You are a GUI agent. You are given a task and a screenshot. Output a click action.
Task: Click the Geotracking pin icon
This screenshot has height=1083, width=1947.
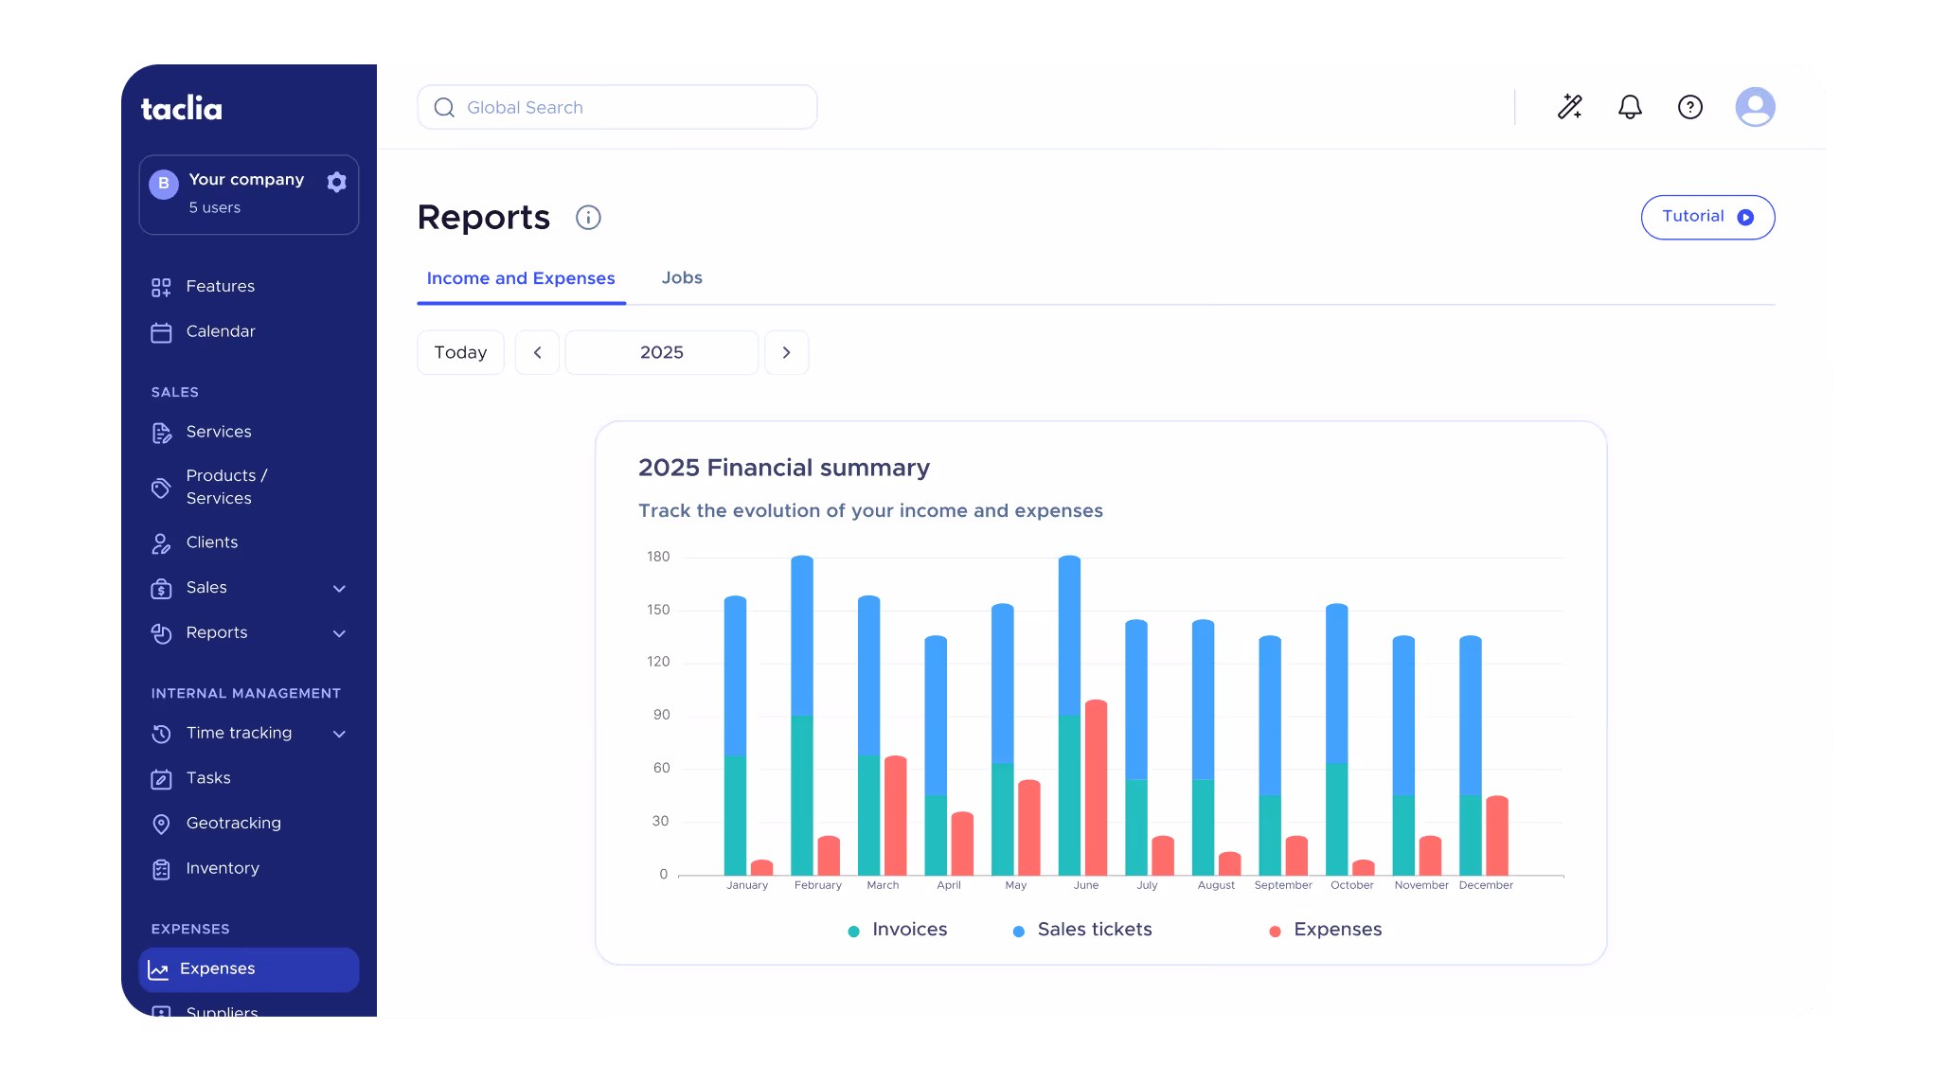coord(161,823)
